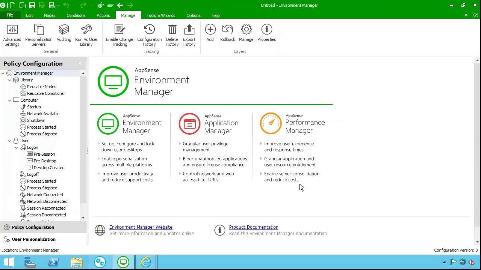
Task: Select the Computer Startup node
Action: (x=34, y=107)
